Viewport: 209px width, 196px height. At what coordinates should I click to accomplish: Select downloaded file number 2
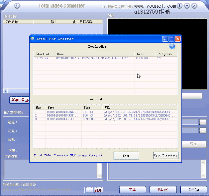pos(105,116)
